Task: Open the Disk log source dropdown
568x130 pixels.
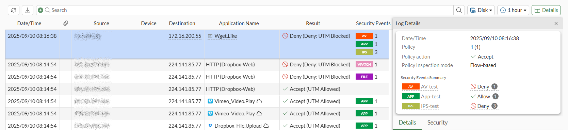Action: click(481, 10)
